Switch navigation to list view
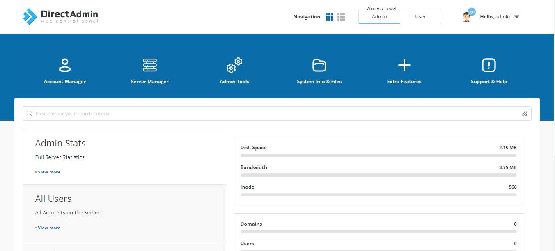The image size is (555, 251). click(341, 17)
